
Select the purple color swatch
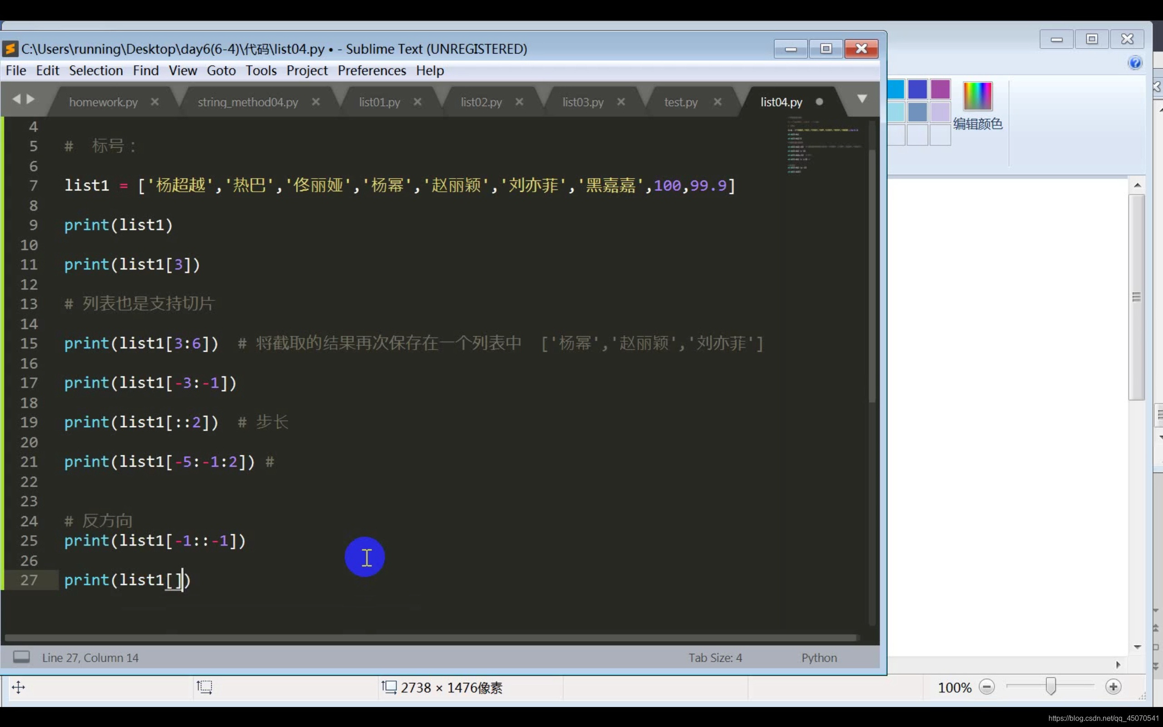940,90
